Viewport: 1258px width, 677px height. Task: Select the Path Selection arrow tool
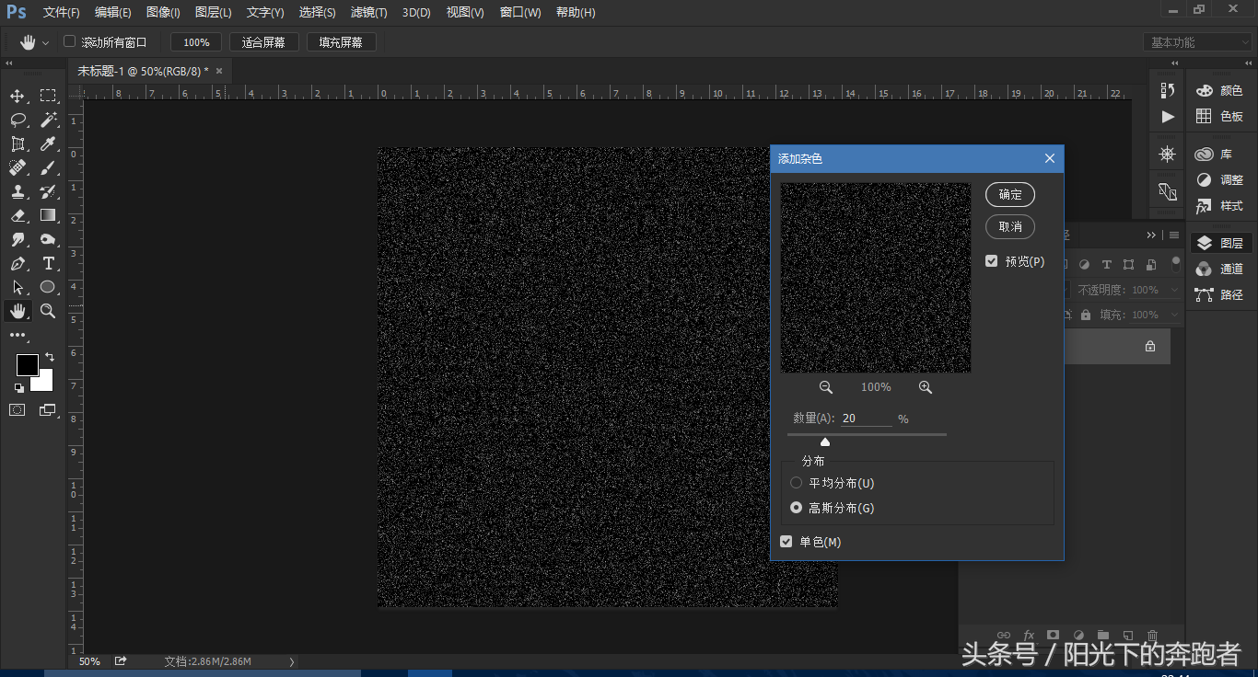17,288
